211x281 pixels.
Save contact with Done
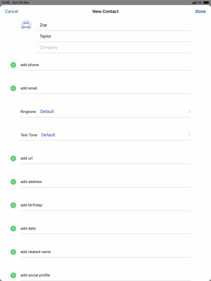click(200, 11)
